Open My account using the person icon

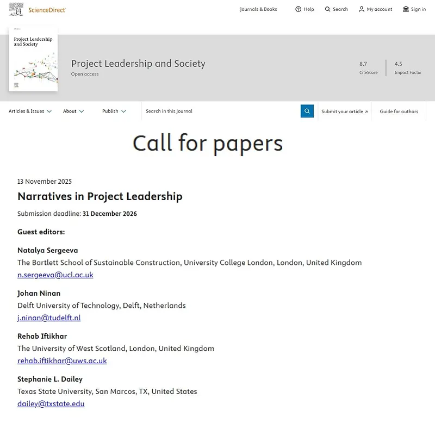pyautogui.click(x=375, y=9)
